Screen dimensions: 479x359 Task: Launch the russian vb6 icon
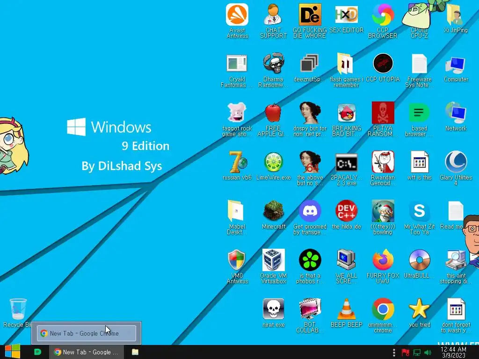click(x=237, y=162)
